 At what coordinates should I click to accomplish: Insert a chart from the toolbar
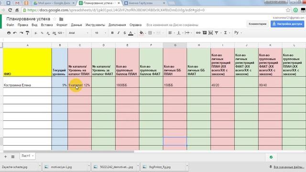click(210, 33)
